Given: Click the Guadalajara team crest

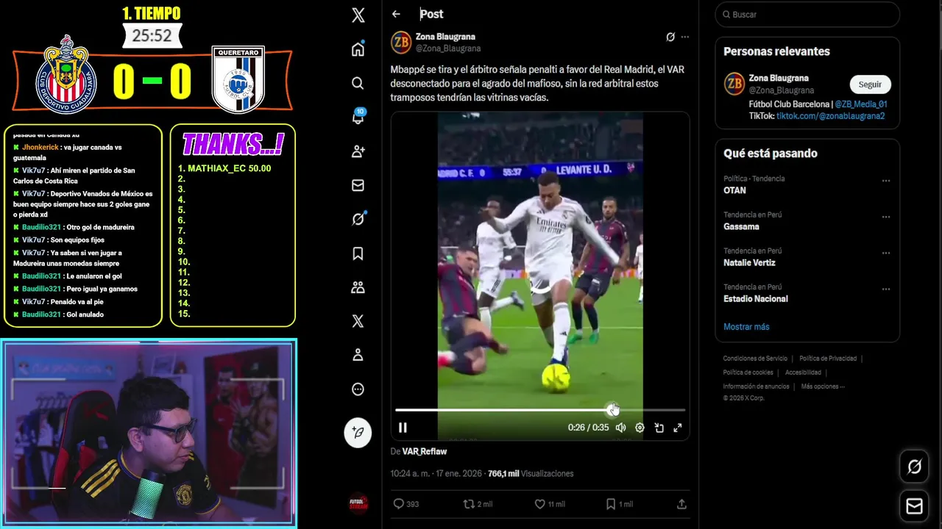Looking at the screenshot, I should [x=66, y=75].
